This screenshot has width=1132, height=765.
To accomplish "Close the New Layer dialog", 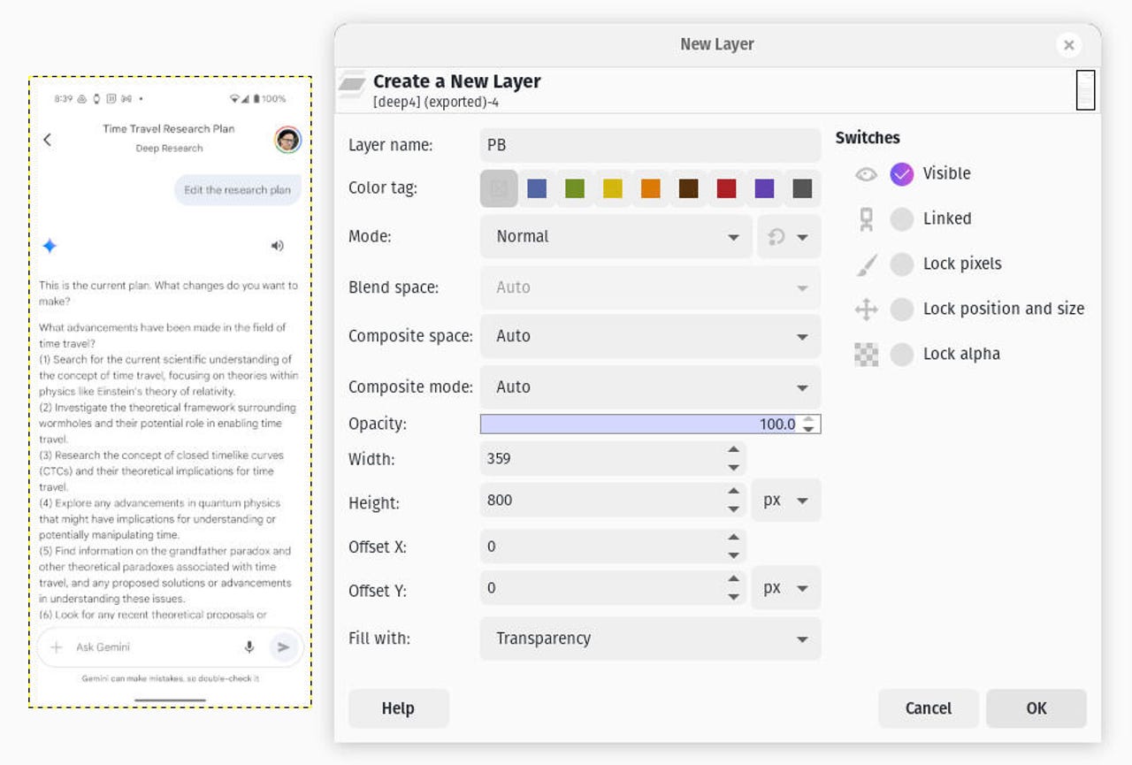I will pyautogui.click(x=1068, y=45).
